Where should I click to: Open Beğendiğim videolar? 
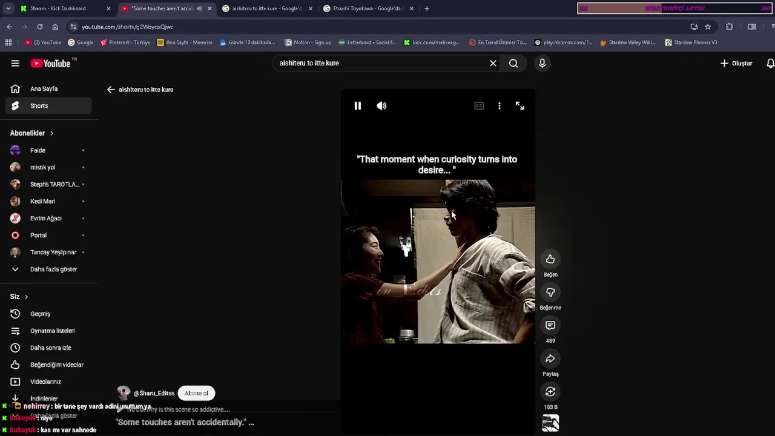[48, 365]
